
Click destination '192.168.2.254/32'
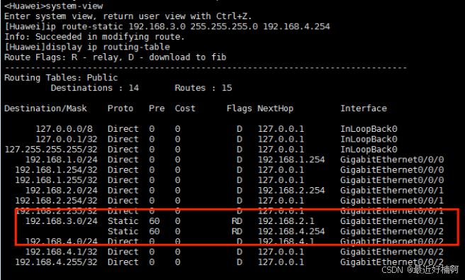(56, 201)
